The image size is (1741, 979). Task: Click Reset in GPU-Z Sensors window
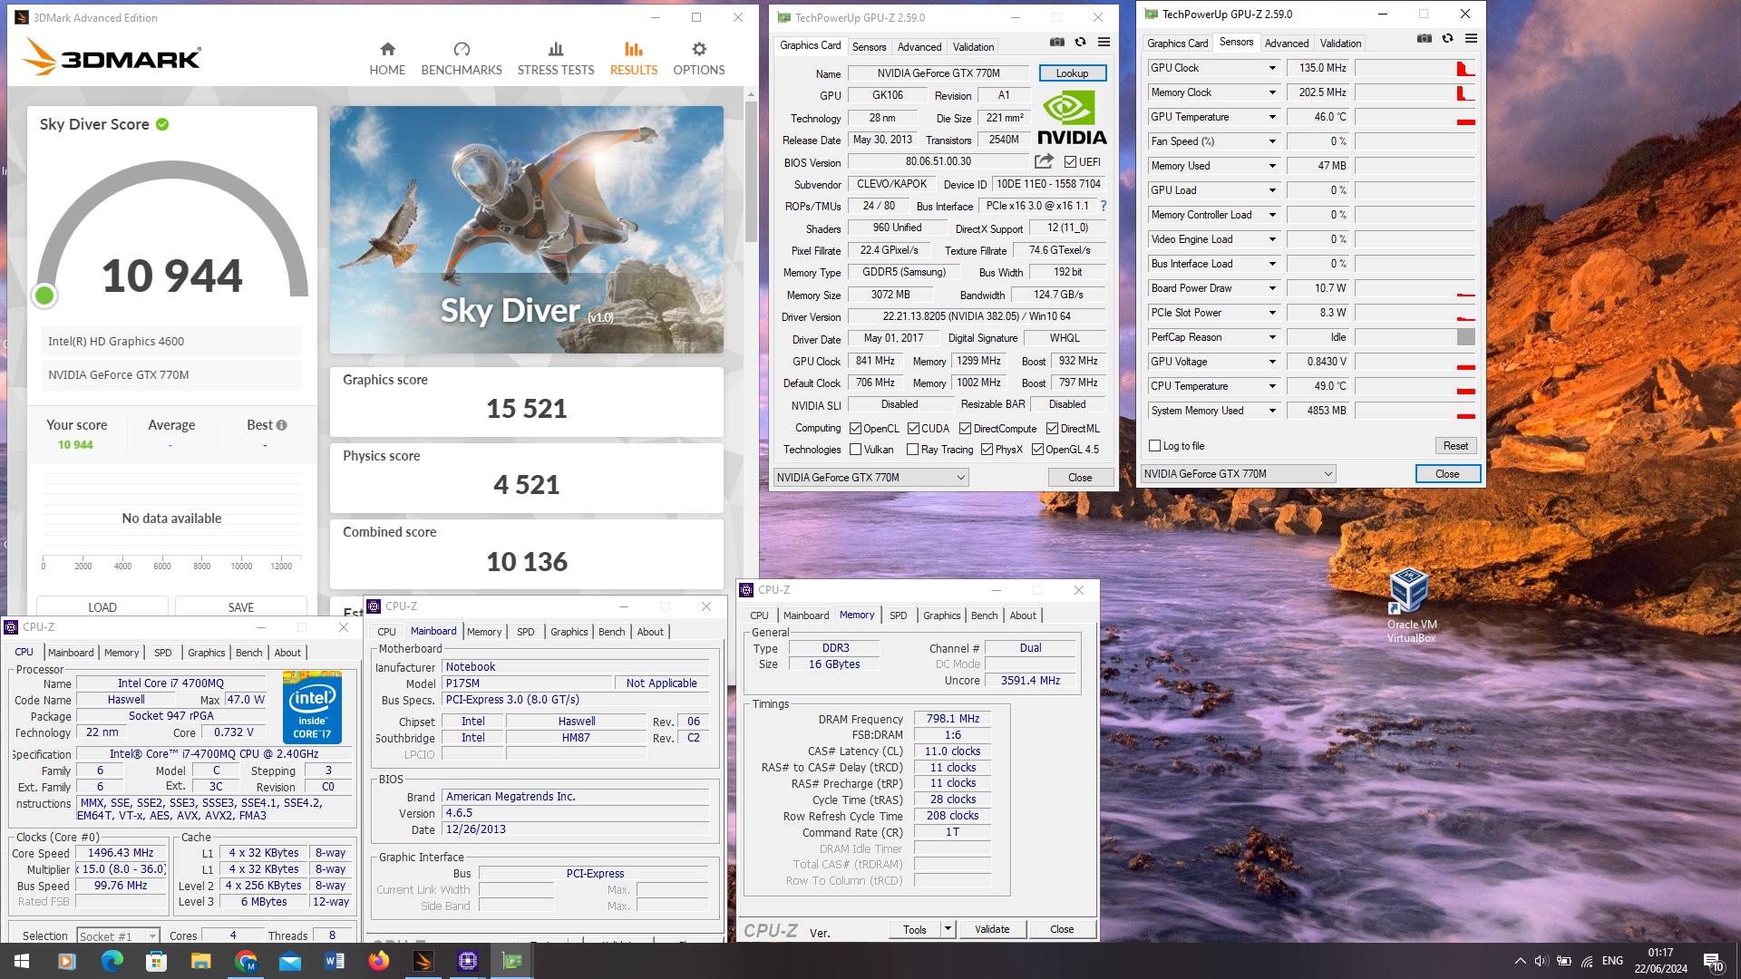(1455, 446)
